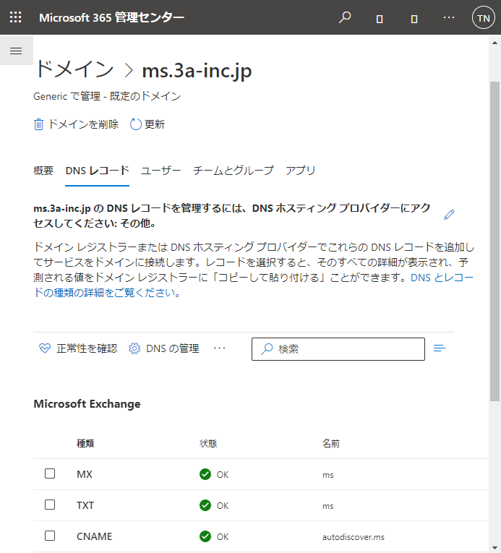Screen dimensions: 501x553
Task: Click the green OK status icon for MX
Action: pos(205,474)
